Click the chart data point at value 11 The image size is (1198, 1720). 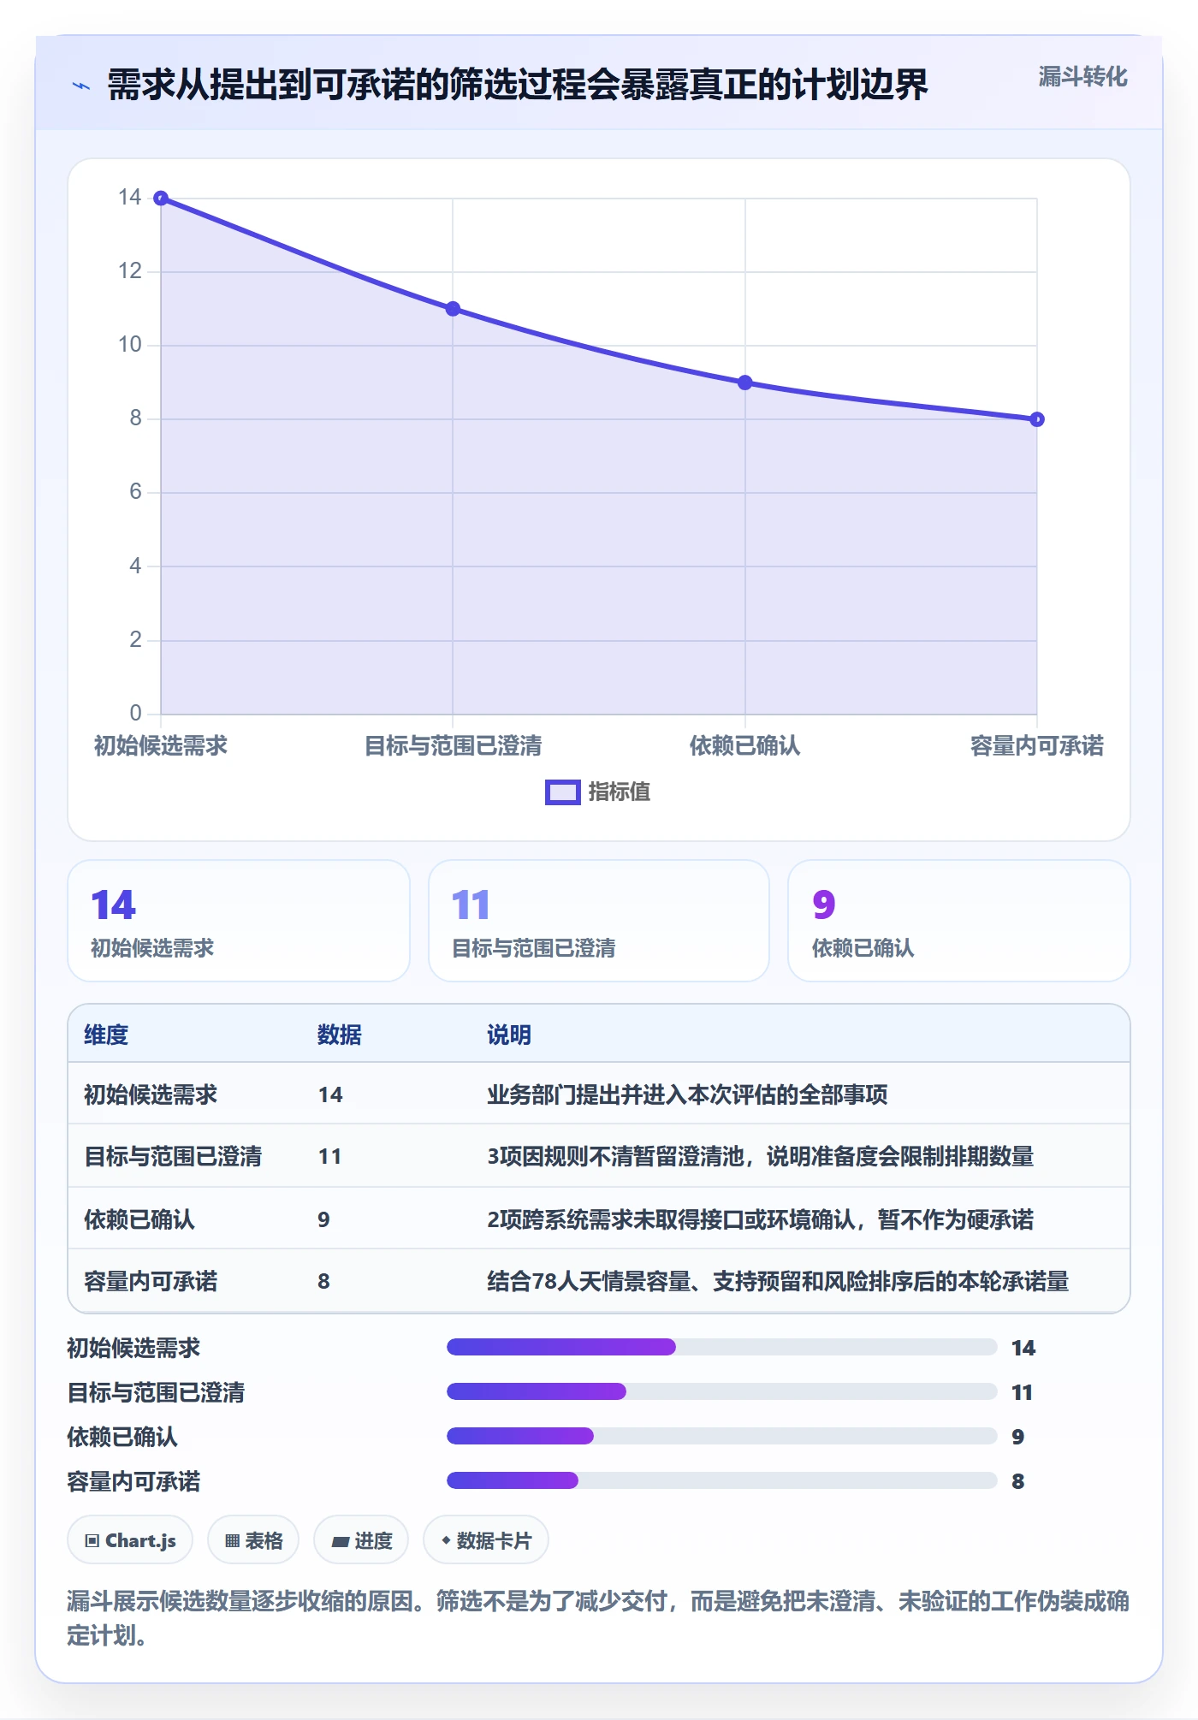(453, 309)
